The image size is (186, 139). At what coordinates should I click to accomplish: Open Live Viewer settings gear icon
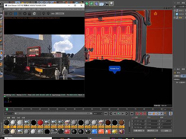click(25, 14)
